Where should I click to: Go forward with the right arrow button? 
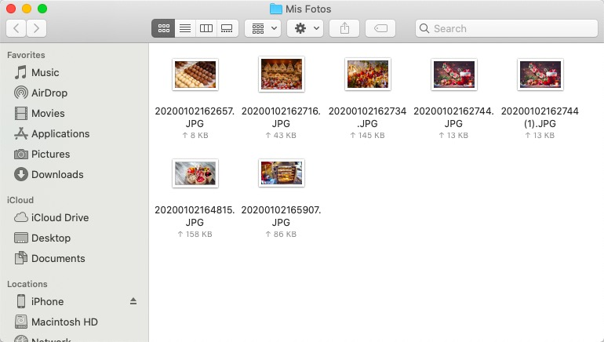[x=36, y=28]
